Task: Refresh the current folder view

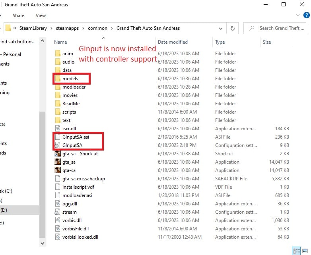Action: click(233, 28)
